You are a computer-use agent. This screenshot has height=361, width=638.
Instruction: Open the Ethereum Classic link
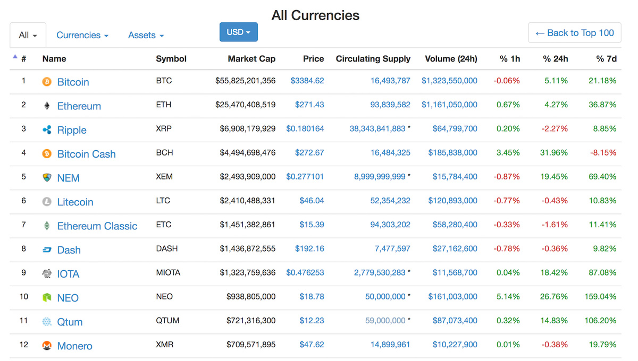(x=97, y=226)
